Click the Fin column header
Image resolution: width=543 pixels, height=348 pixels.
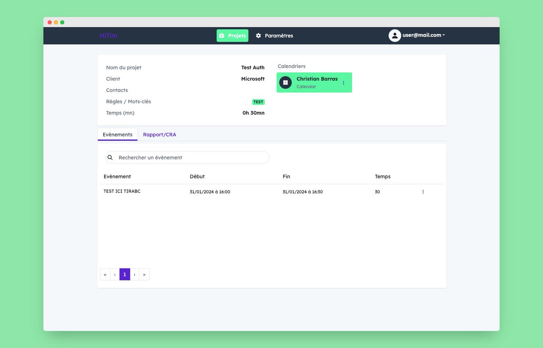point(286,177)
